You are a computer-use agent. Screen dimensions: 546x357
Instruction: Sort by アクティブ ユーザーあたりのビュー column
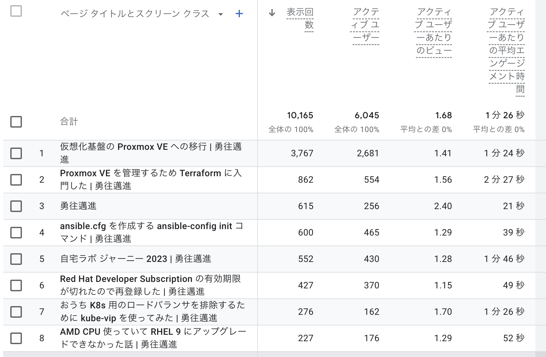pos(434,31)
